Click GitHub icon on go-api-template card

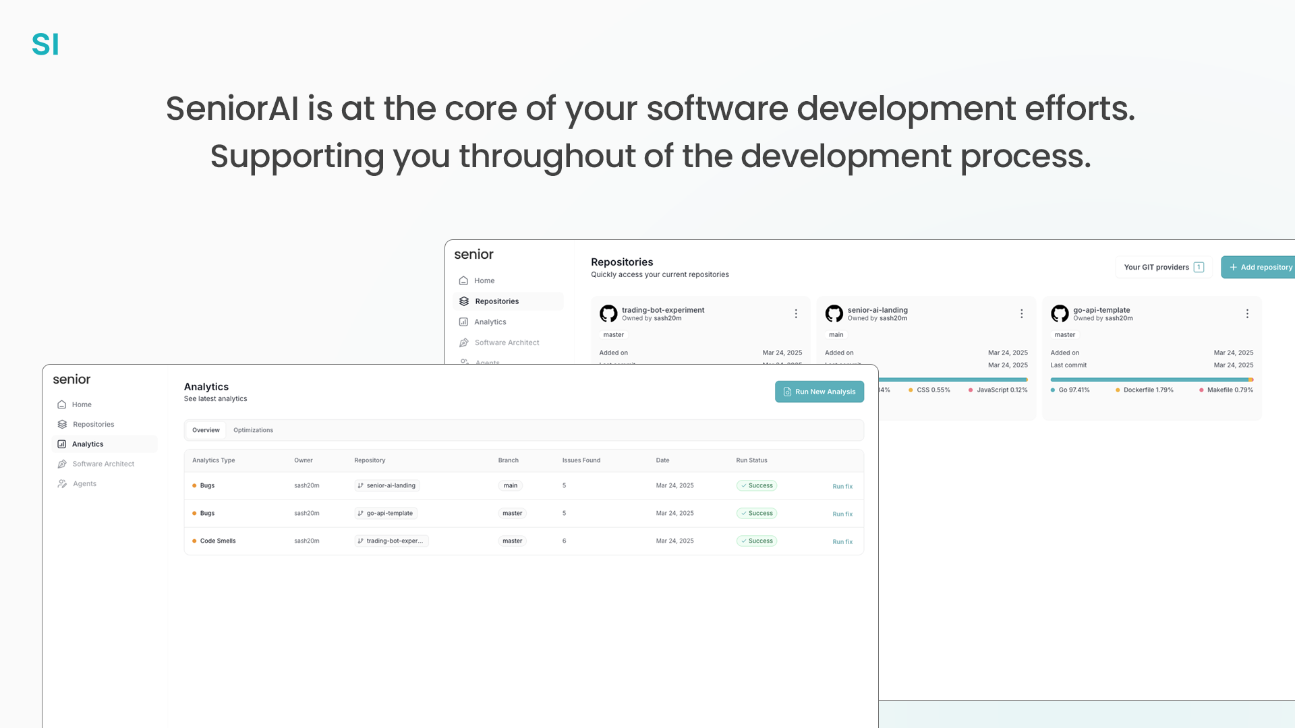1060,313
